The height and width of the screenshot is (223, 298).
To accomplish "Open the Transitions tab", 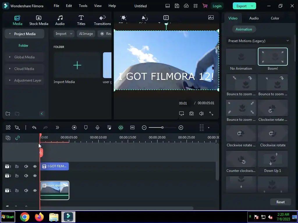I will (x=102, y=20).
